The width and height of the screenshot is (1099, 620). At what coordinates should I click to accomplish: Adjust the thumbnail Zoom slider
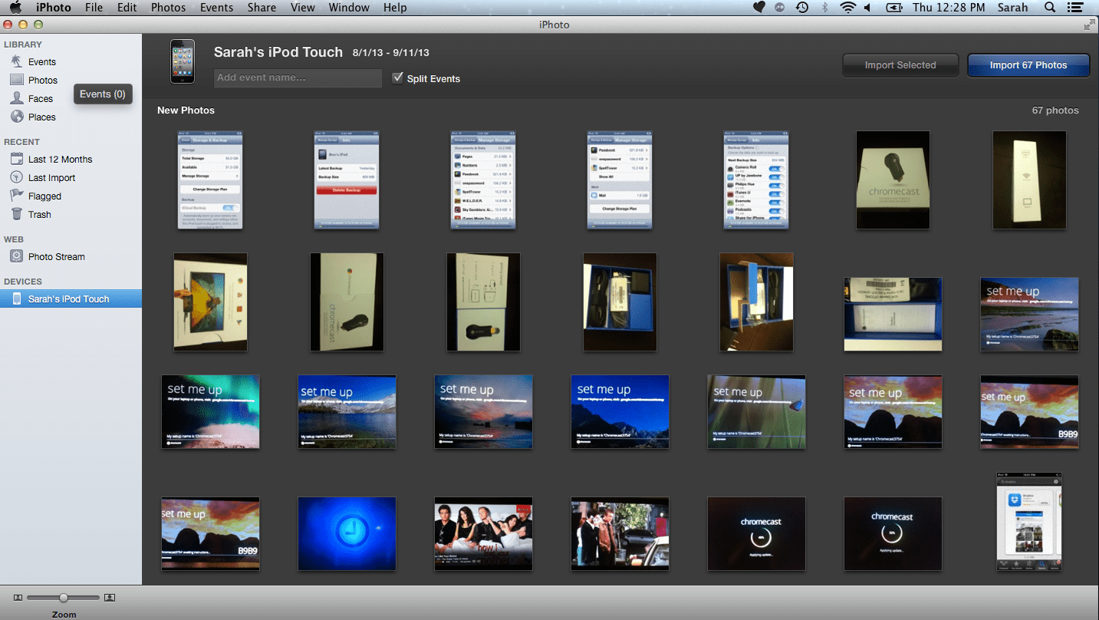click(x=63, y=597)
